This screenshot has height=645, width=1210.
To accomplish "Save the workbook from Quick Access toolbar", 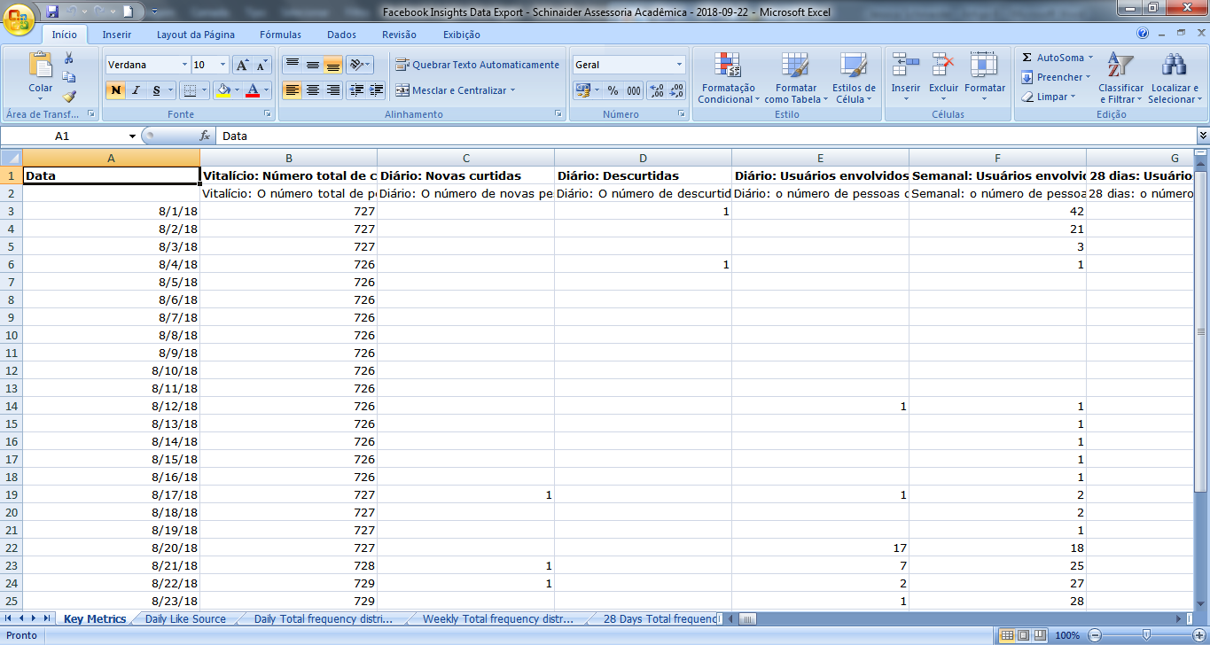I will point(52,12).
